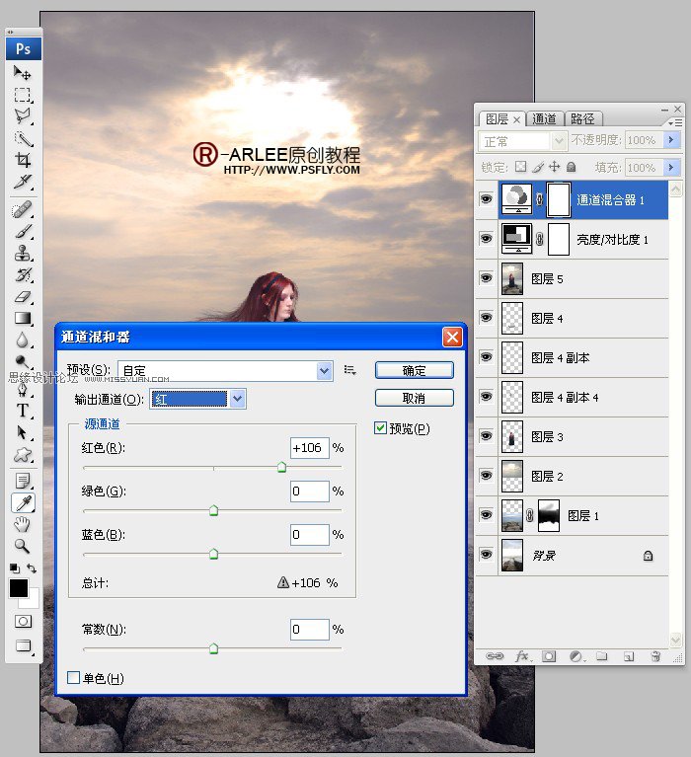Select the Move tool

(x=22, y=73)
